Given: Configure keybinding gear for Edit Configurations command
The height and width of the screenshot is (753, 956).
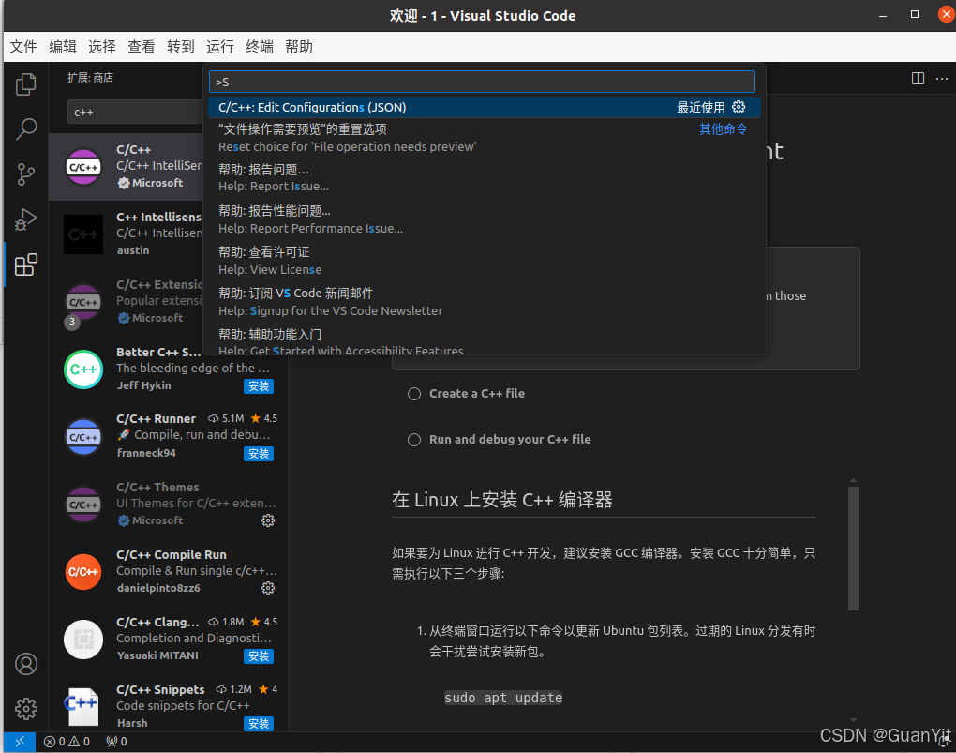Looking at the screenshot, I should (x=739, y=108).
